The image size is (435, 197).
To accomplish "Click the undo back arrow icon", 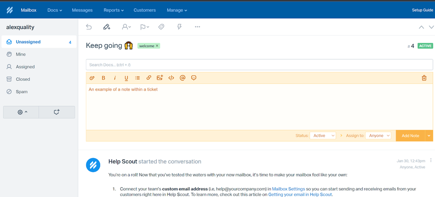I will (x=89, y=27).
